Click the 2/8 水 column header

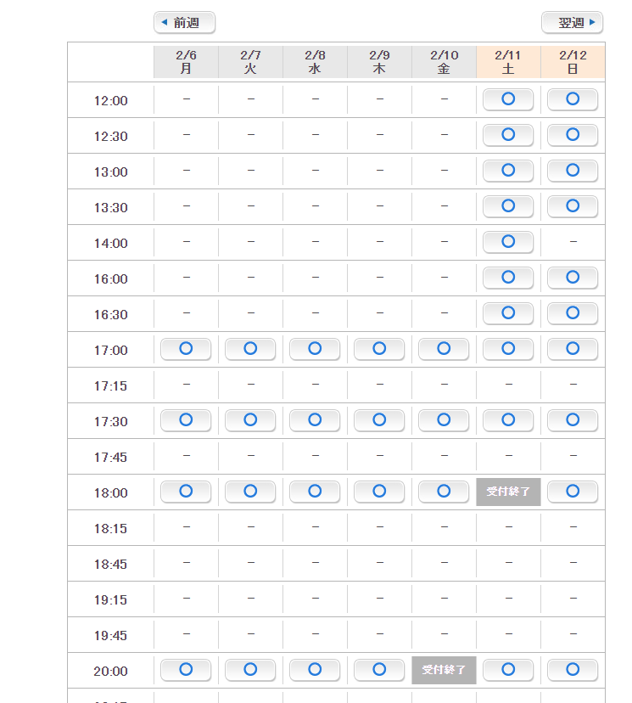click(315, 62)
